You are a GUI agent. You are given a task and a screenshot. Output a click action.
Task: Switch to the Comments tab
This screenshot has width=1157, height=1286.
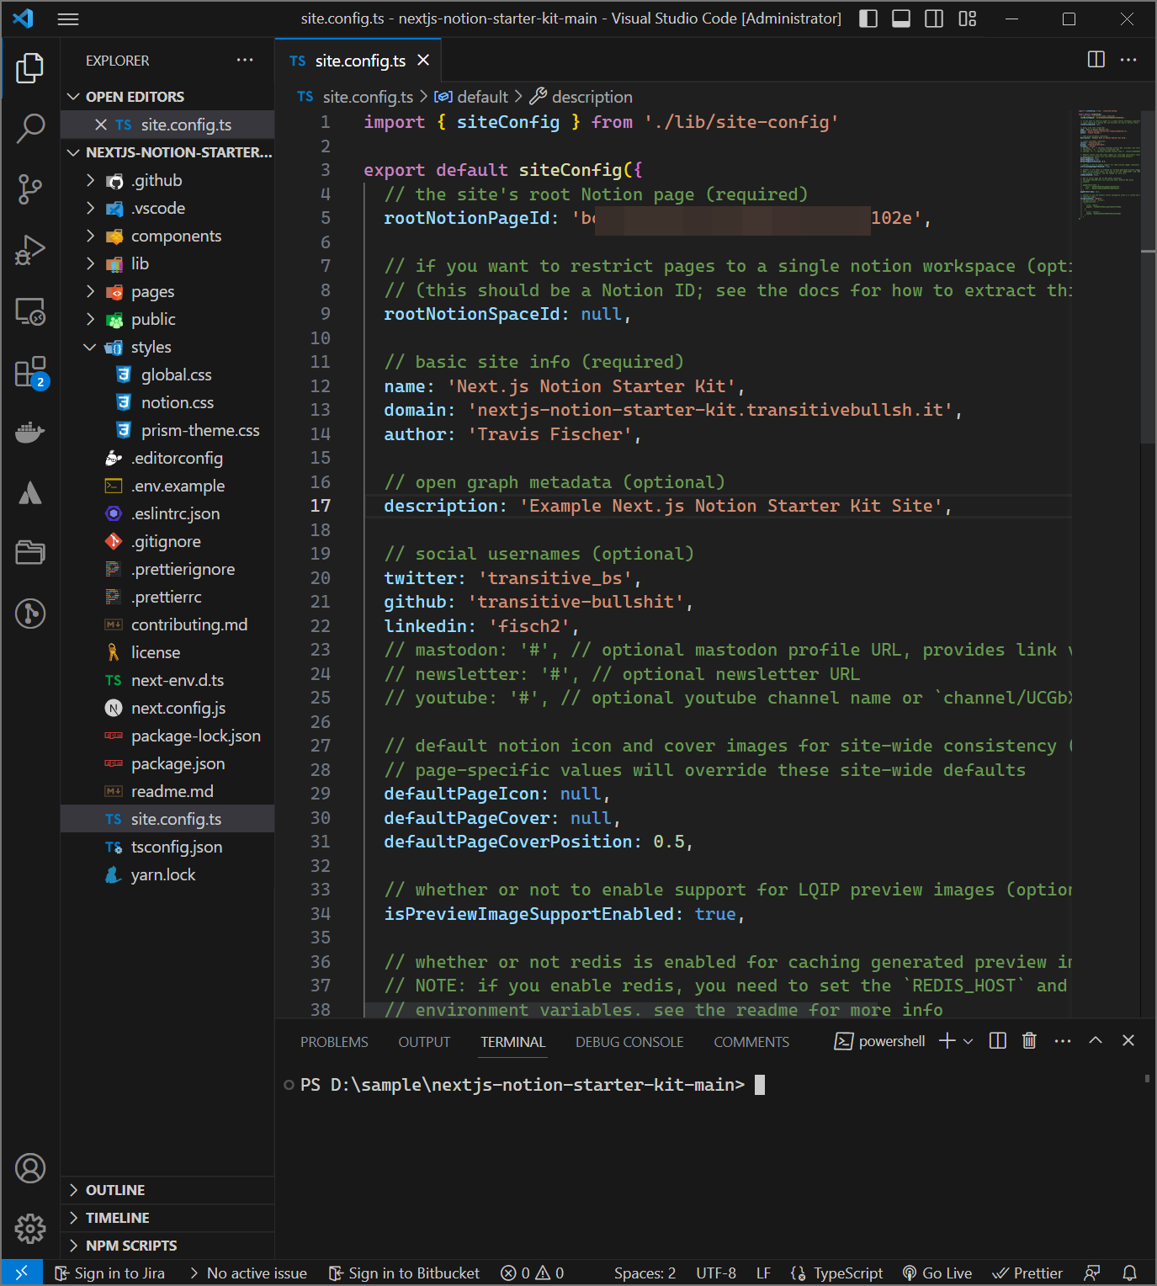coord(751,1042)
